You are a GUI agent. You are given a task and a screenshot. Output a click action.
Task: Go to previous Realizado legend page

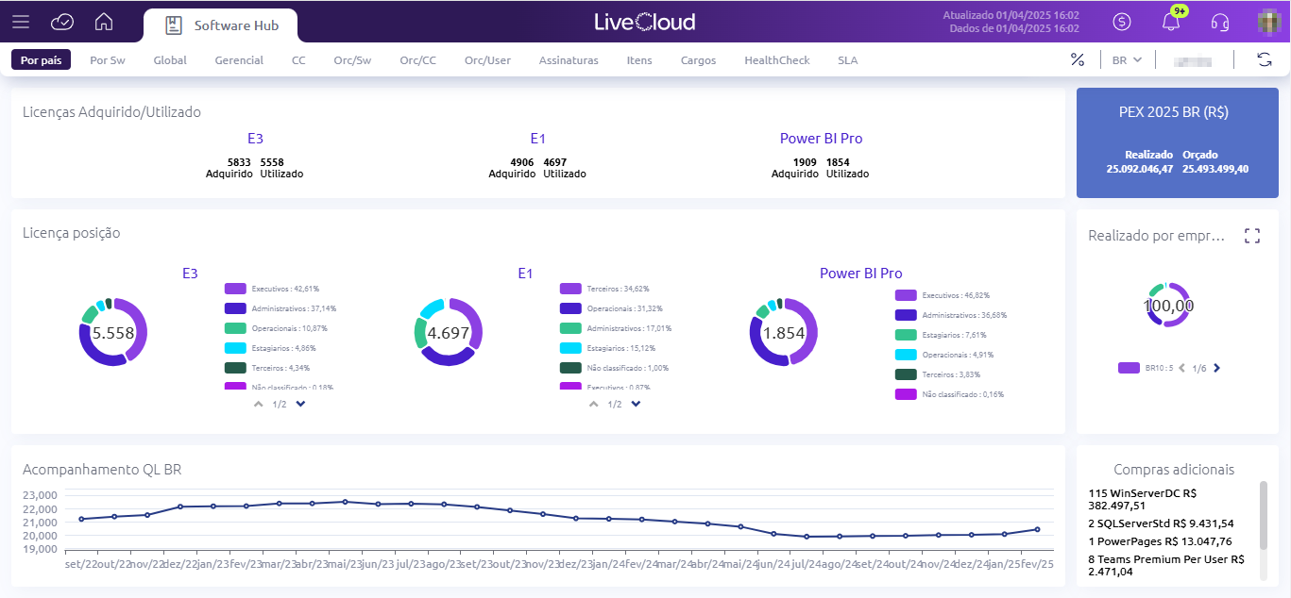click(1181, 368)
